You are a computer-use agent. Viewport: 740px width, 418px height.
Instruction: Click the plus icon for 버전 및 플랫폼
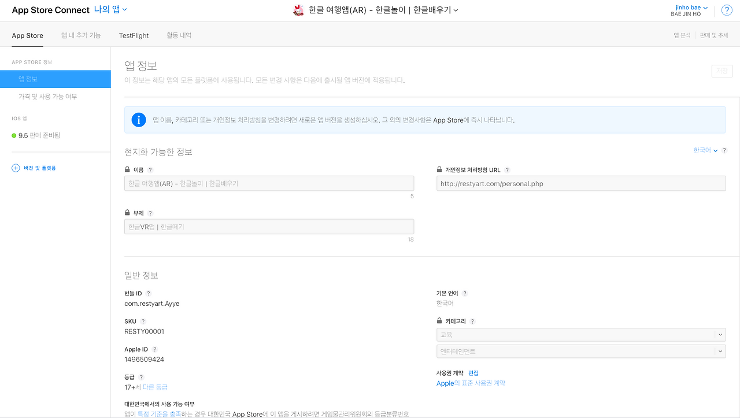(16, 168)
